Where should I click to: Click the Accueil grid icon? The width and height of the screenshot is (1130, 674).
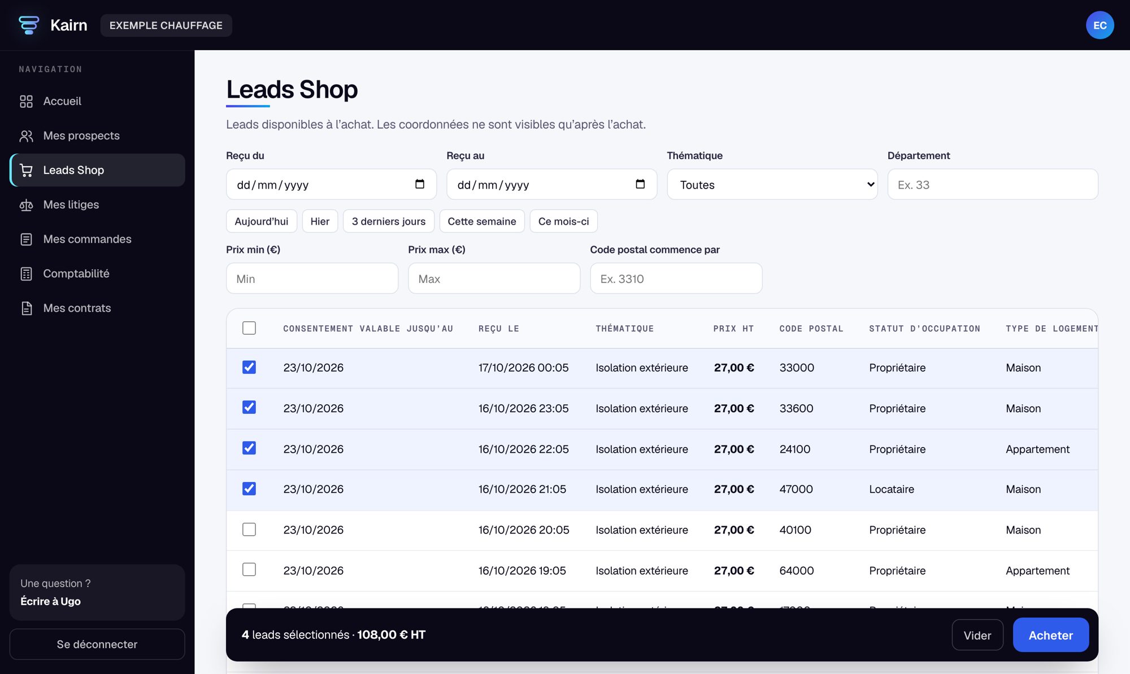26,101
